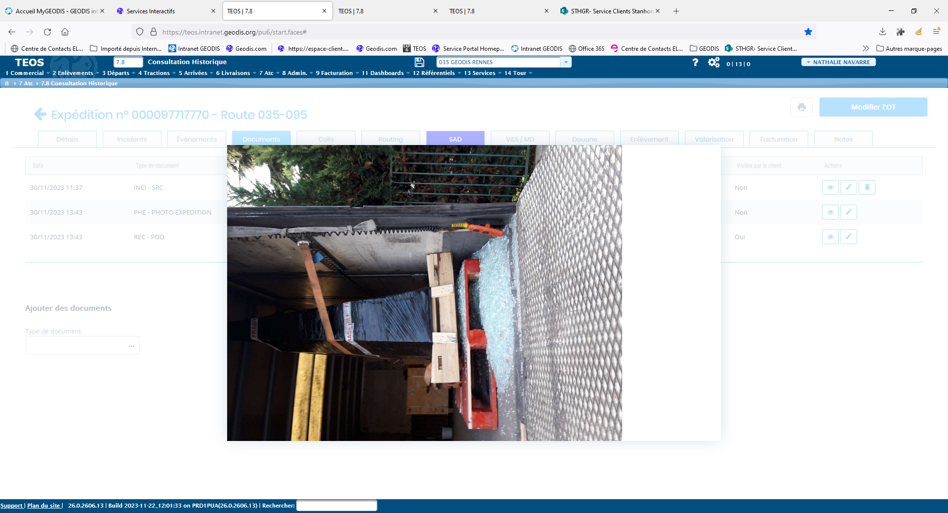View the PHE - PHOTO EXPEDITION document
This screenshot has height=513, width=948.
[x=830, y=212]
